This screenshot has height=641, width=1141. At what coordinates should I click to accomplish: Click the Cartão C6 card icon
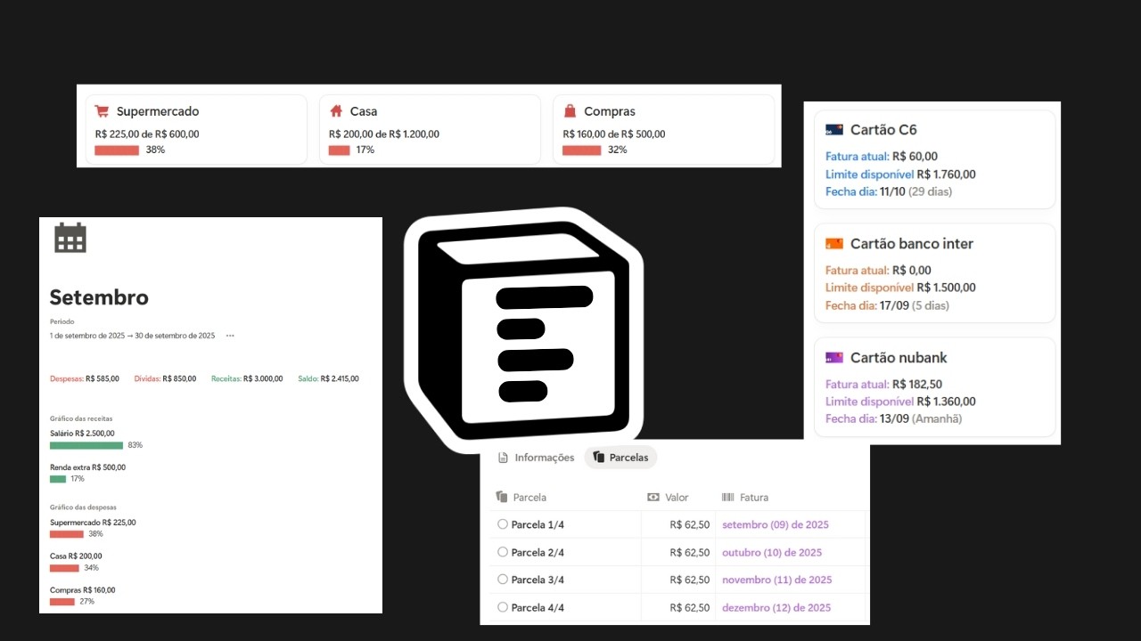click(x=834, y=130)
